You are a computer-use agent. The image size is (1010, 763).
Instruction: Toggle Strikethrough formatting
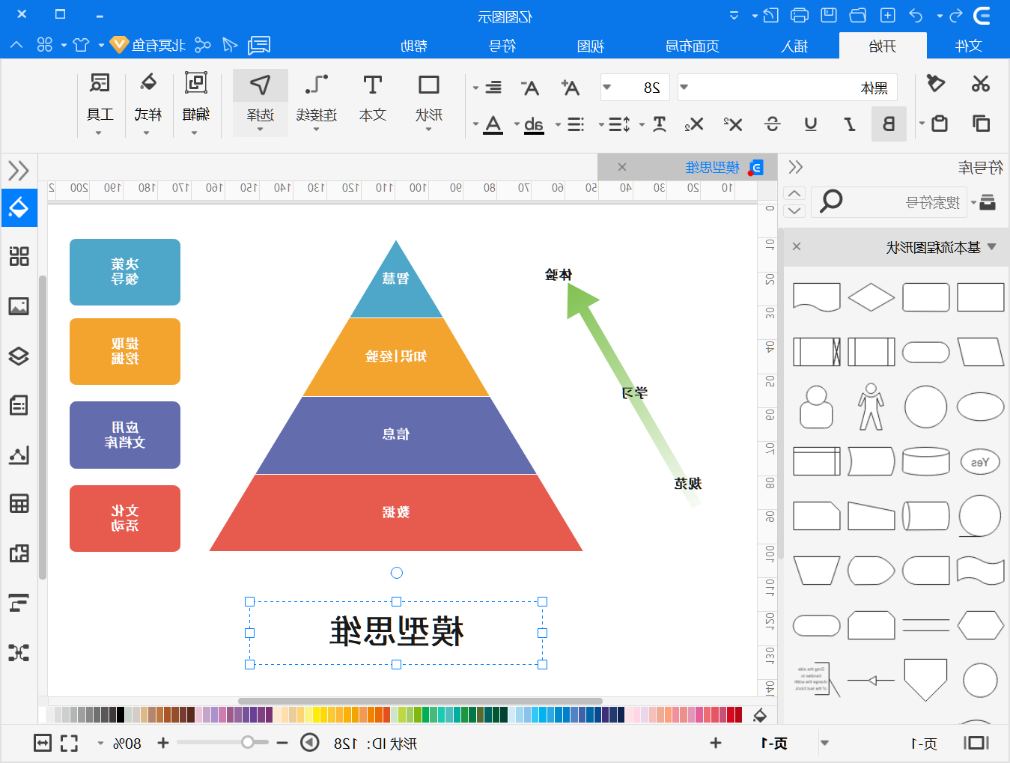(x=773, y=124)
